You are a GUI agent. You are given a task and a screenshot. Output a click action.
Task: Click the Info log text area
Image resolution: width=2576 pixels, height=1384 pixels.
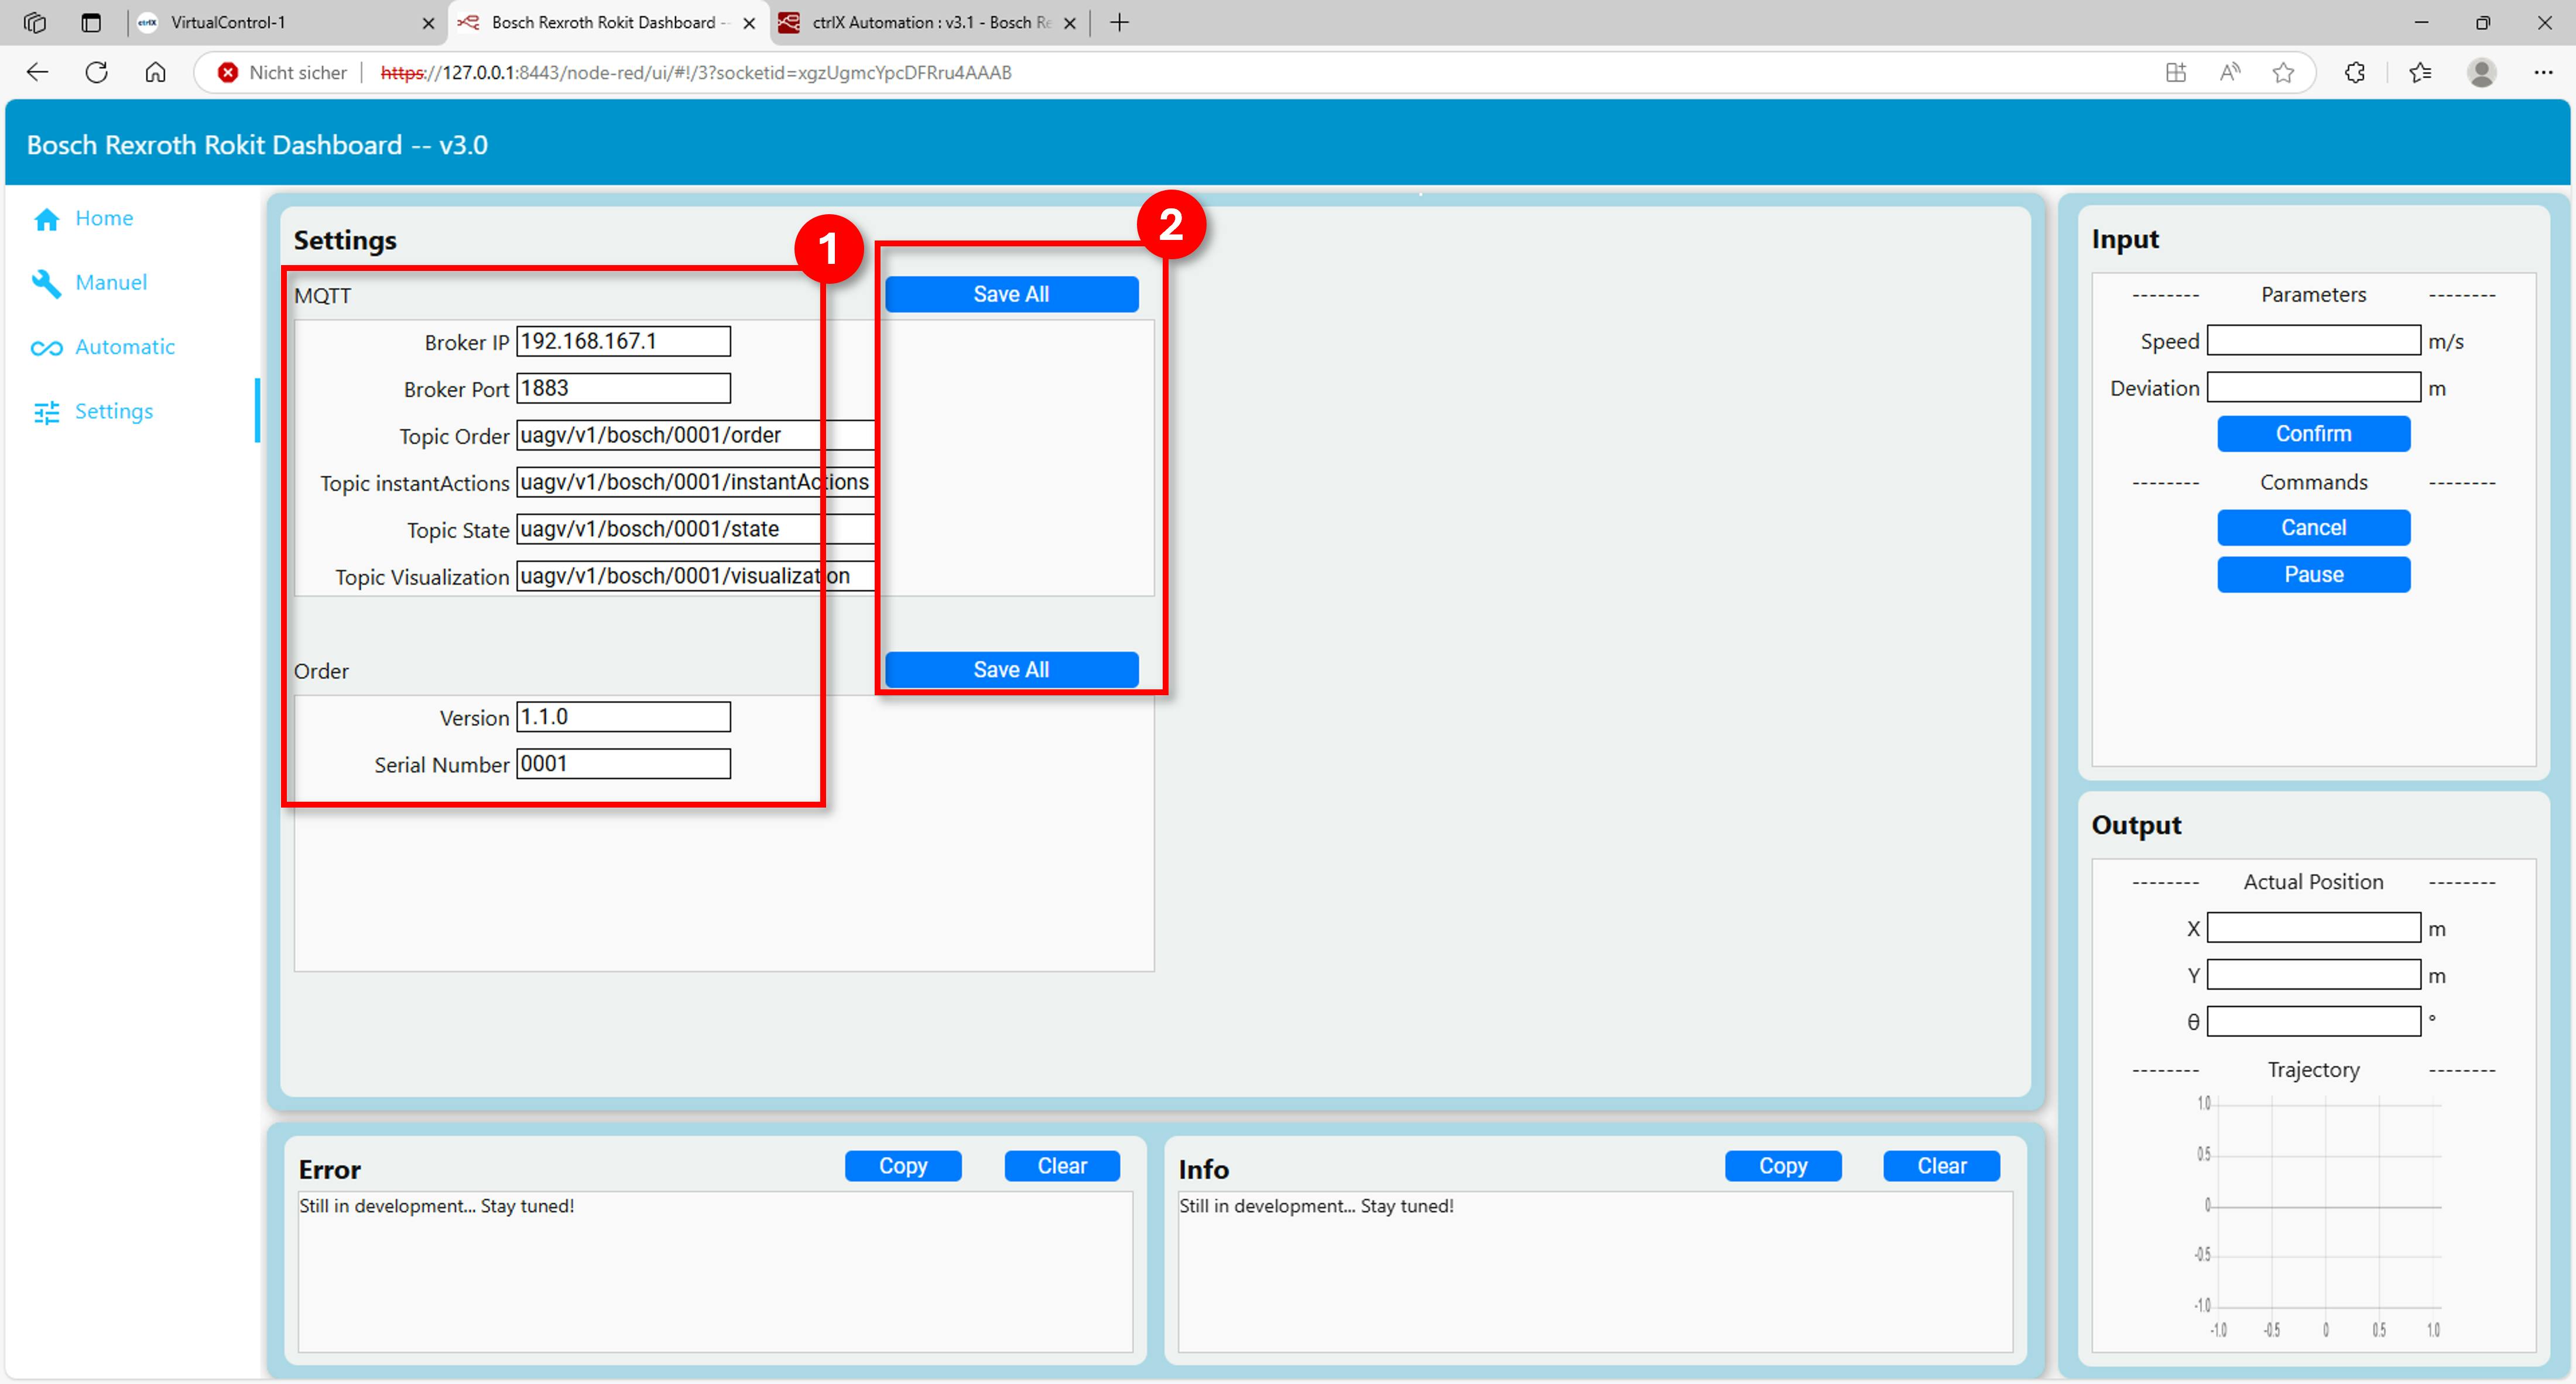(x=1595, y=1271)
